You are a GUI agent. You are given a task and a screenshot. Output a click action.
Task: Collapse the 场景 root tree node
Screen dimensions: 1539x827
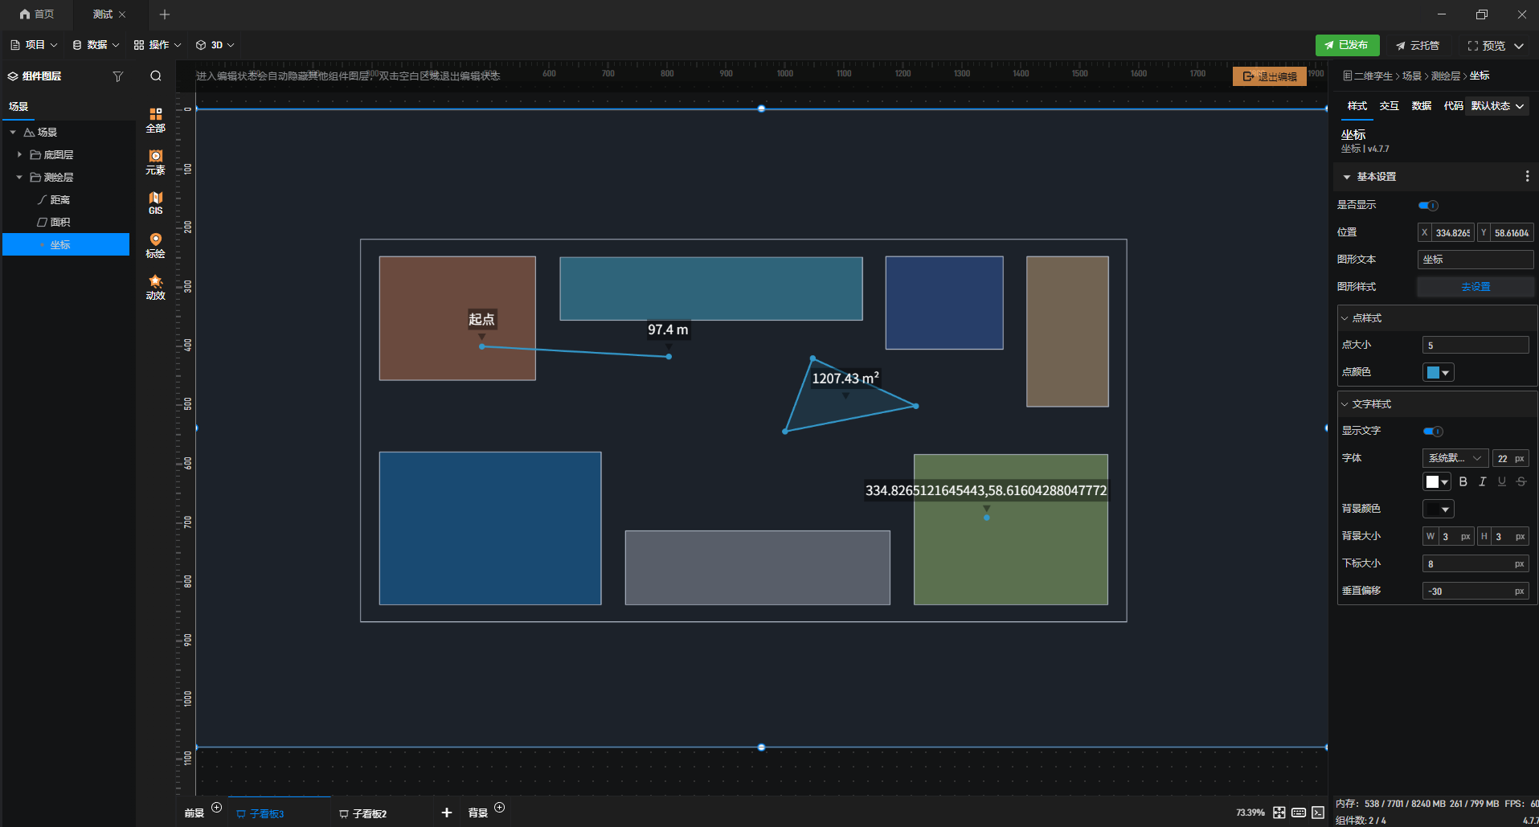coord(13,132)
